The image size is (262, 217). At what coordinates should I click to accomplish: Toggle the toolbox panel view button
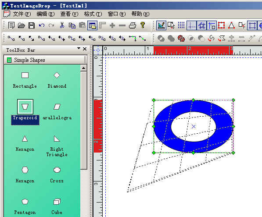pos(92,25)
